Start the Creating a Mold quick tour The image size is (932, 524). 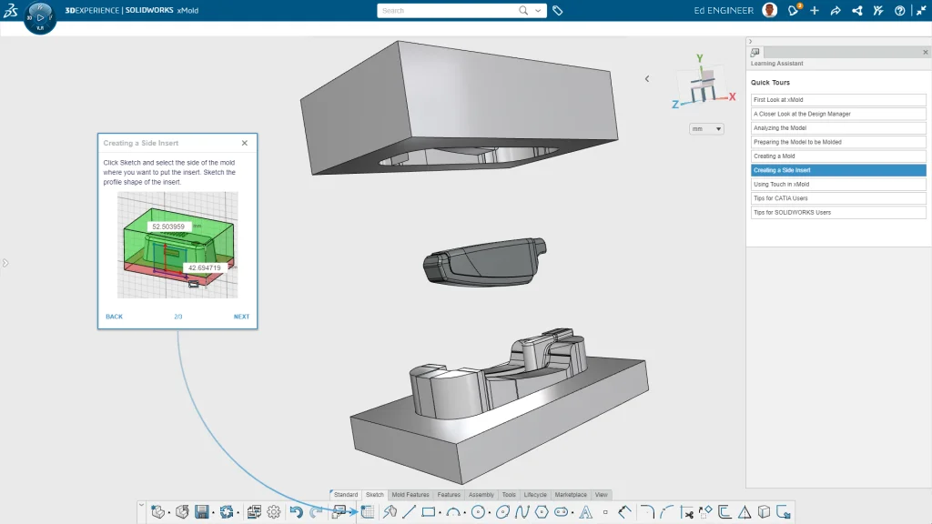[x=838, y=156]
